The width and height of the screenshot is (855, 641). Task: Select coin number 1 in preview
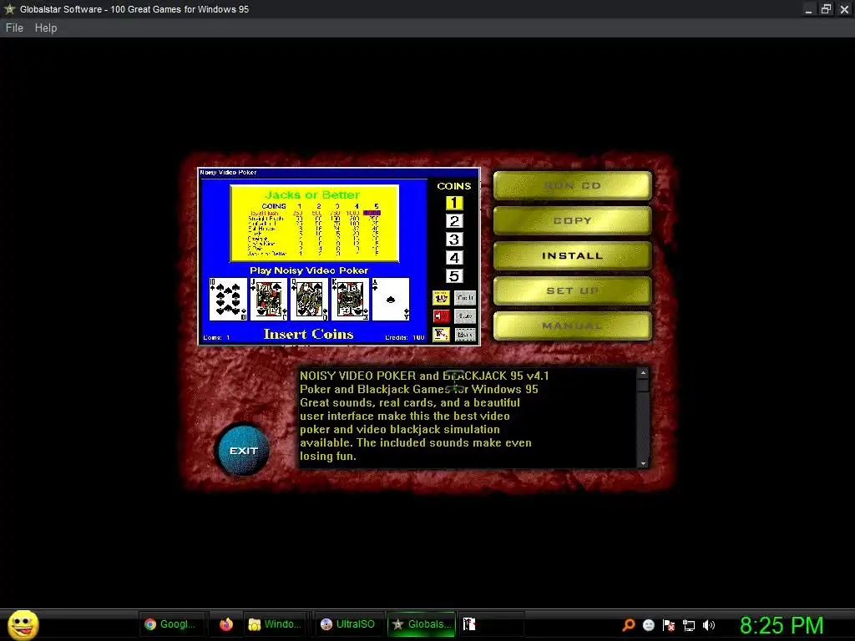click(454, 203)
